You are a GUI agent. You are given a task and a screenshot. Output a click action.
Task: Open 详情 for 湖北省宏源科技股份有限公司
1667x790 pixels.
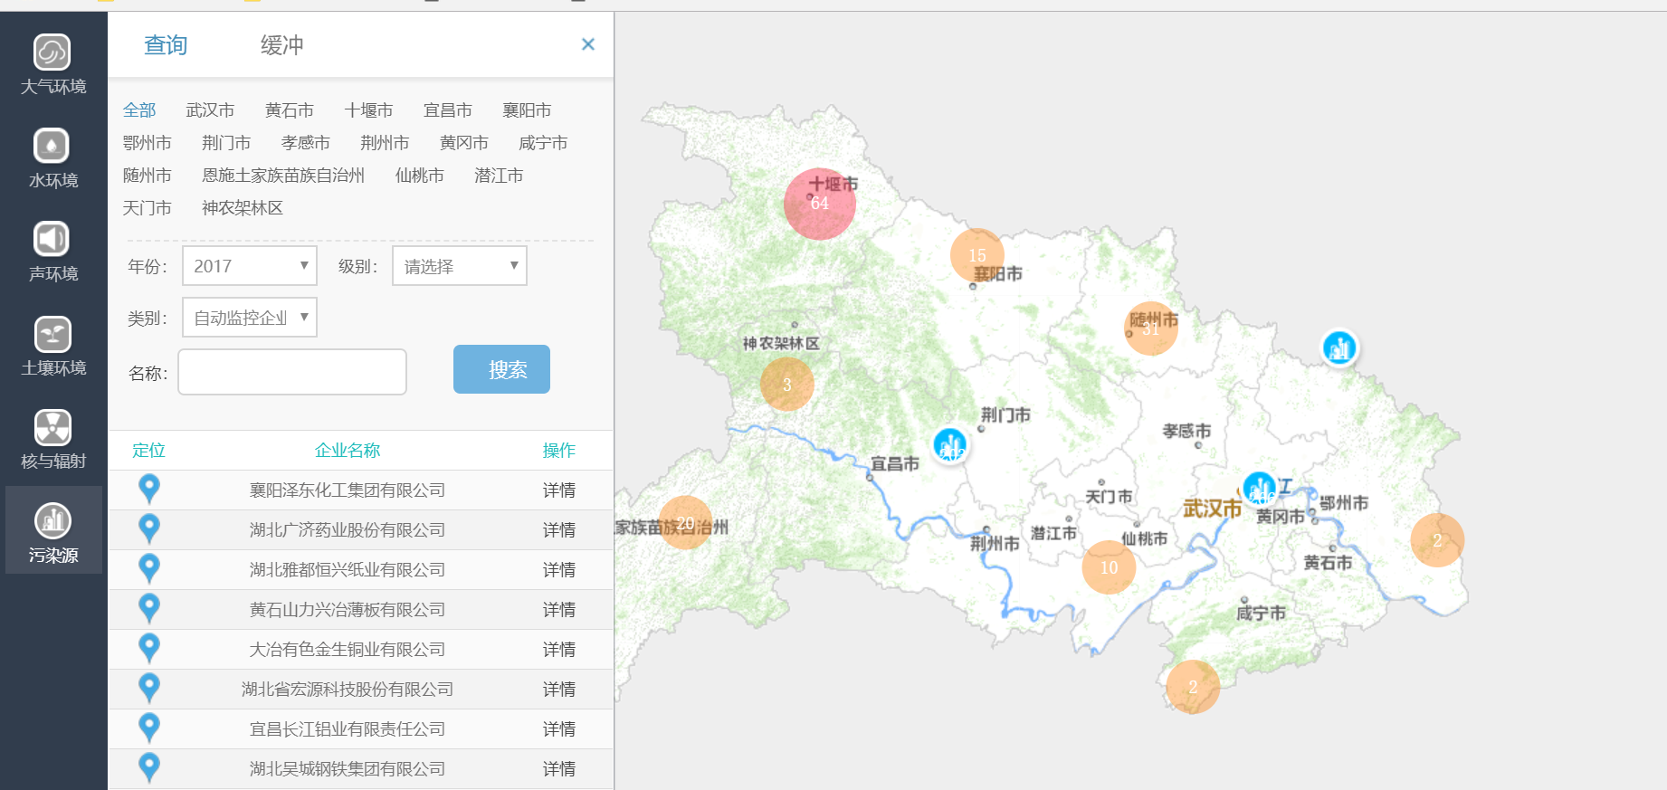click(559, 689)
